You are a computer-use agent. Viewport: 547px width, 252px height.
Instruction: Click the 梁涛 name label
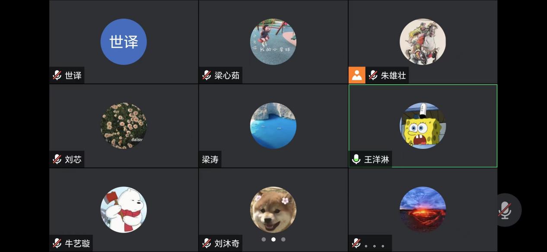click(x=210, y=160)
